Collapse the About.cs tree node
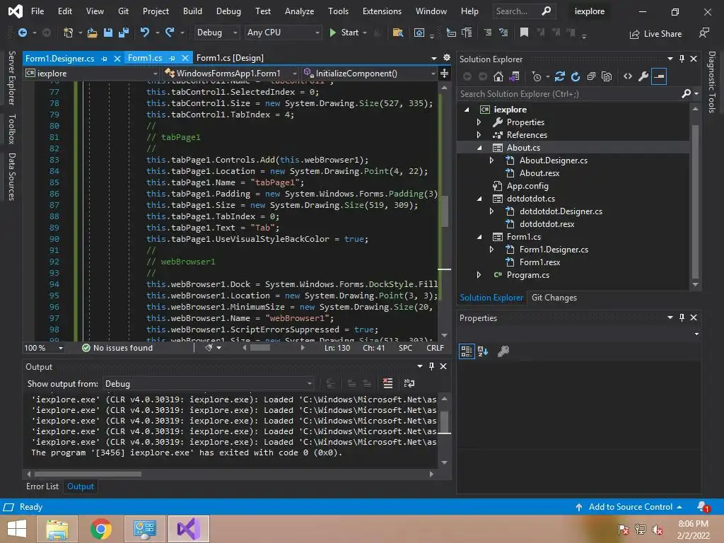Viewport: 724px width, 543px height. (479, 148)
